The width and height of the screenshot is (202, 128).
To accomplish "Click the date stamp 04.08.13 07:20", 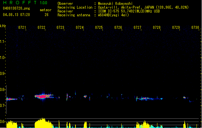I will coord(16,15).
